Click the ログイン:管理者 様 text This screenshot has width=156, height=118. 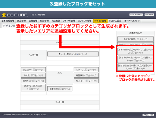pyautogui.click(x=38, y=15)
